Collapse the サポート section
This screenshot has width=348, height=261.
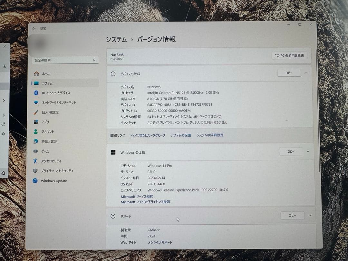[310, 215]
